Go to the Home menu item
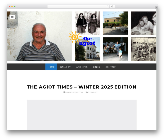The image size is (165, 140). (51, 67)
